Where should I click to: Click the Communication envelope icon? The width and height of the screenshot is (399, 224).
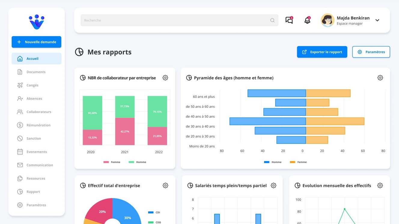pyautogui.click(x=20, y=165)
